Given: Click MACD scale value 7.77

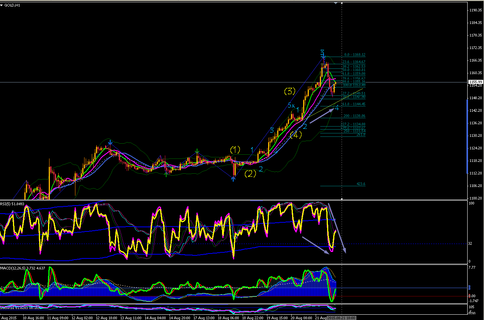Looking at the screenshot, I should (472, 268).
